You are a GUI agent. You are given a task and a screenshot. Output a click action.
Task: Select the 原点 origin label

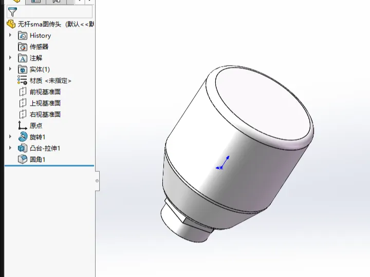pyautogui.click(x=36, y=126)
